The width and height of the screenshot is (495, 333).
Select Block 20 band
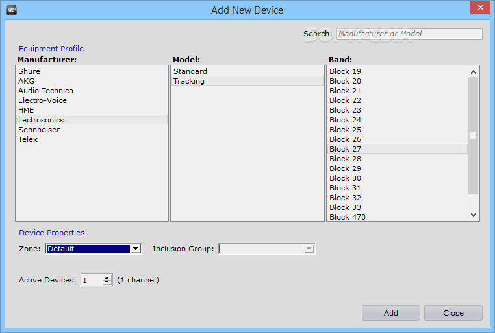coord(398,81)
